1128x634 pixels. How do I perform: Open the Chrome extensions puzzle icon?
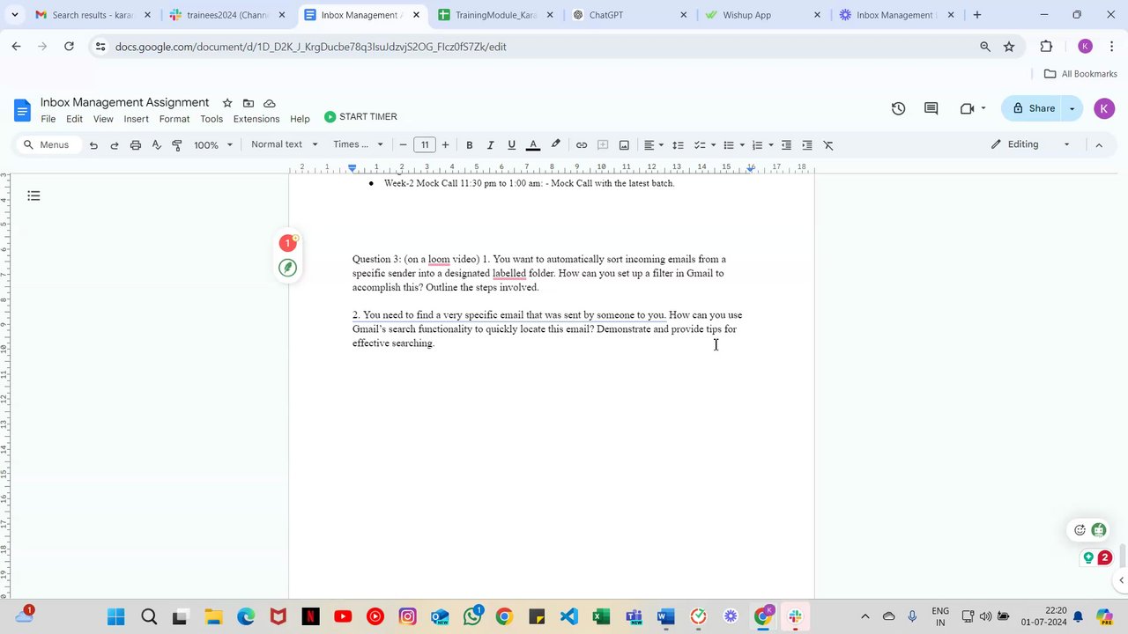(1046, 47)
